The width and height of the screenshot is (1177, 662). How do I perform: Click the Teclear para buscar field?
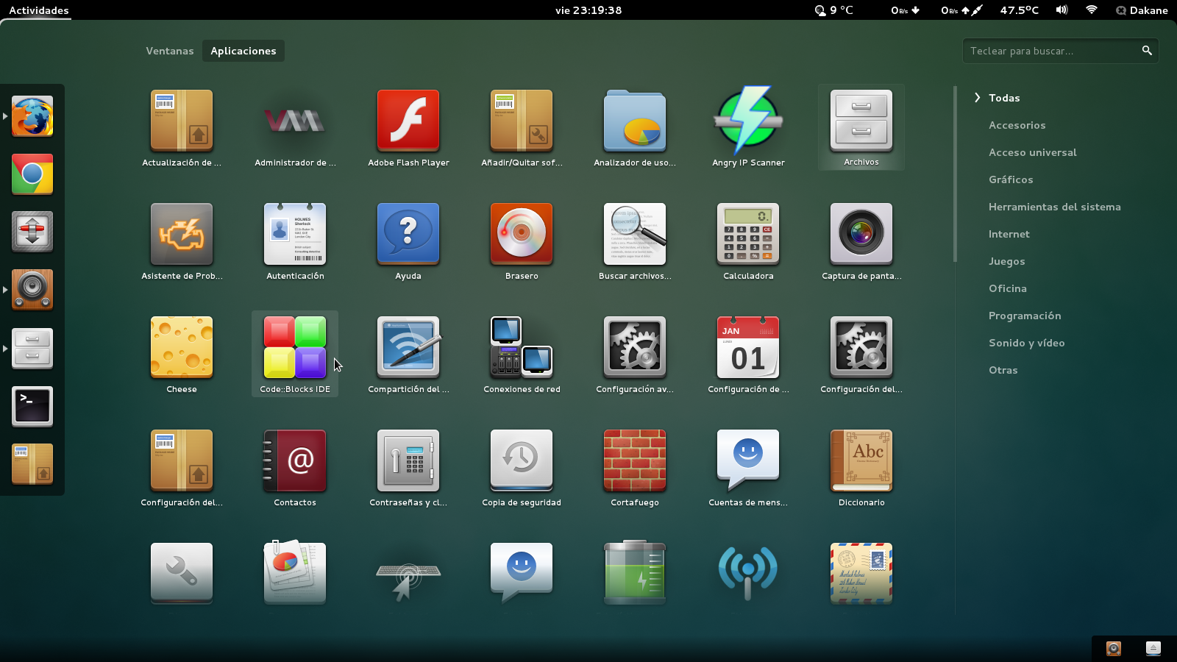tap(1060, 51)
